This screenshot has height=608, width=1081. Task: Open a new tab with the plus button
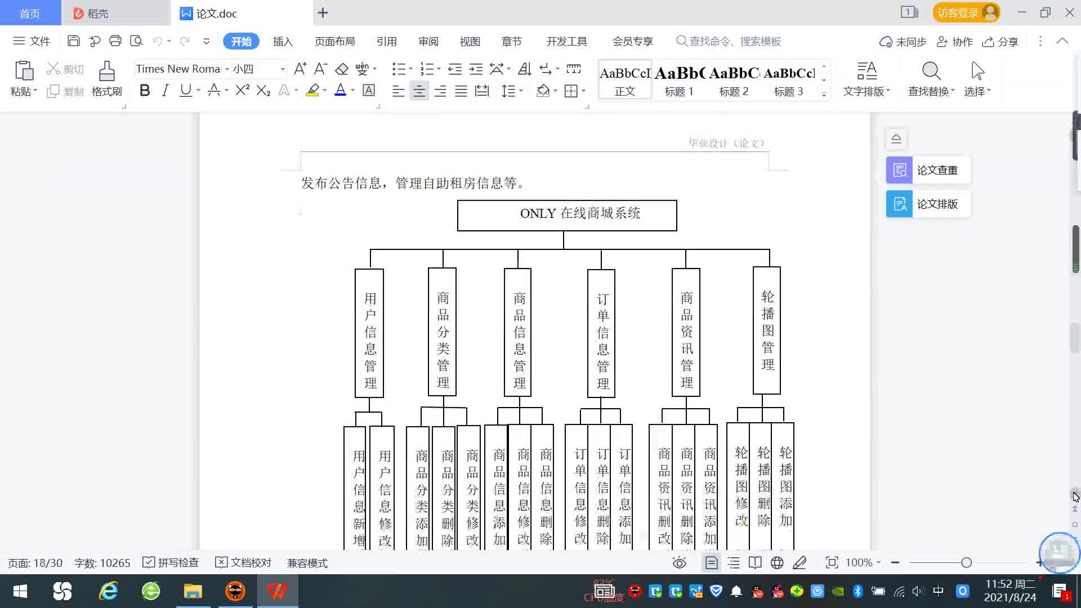tap(323, 13)
